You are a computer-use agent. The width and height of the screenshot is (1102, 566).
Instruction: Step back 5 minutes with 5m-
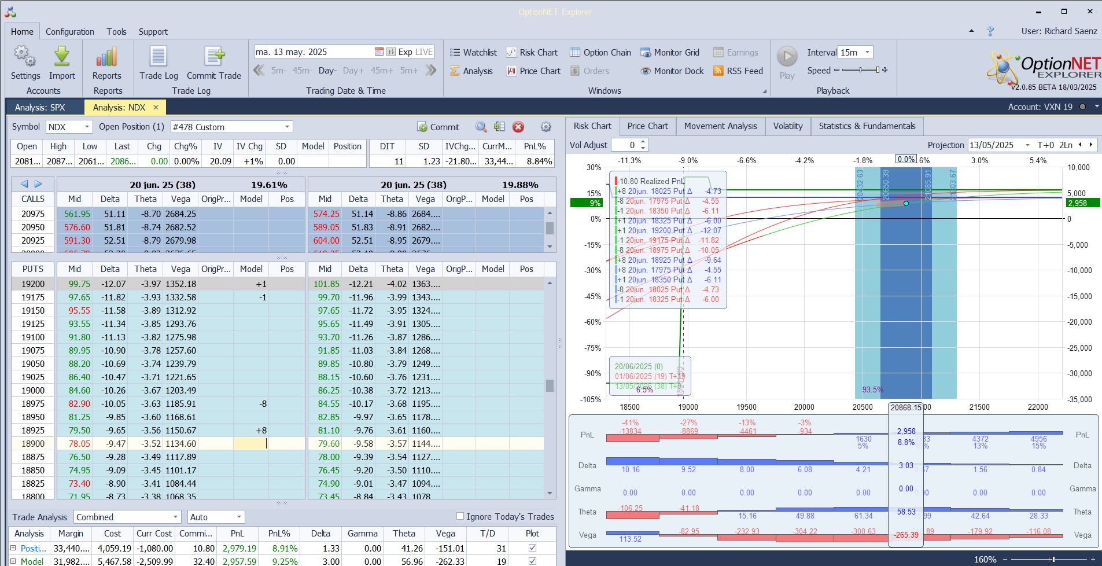(x=279, y=71)
